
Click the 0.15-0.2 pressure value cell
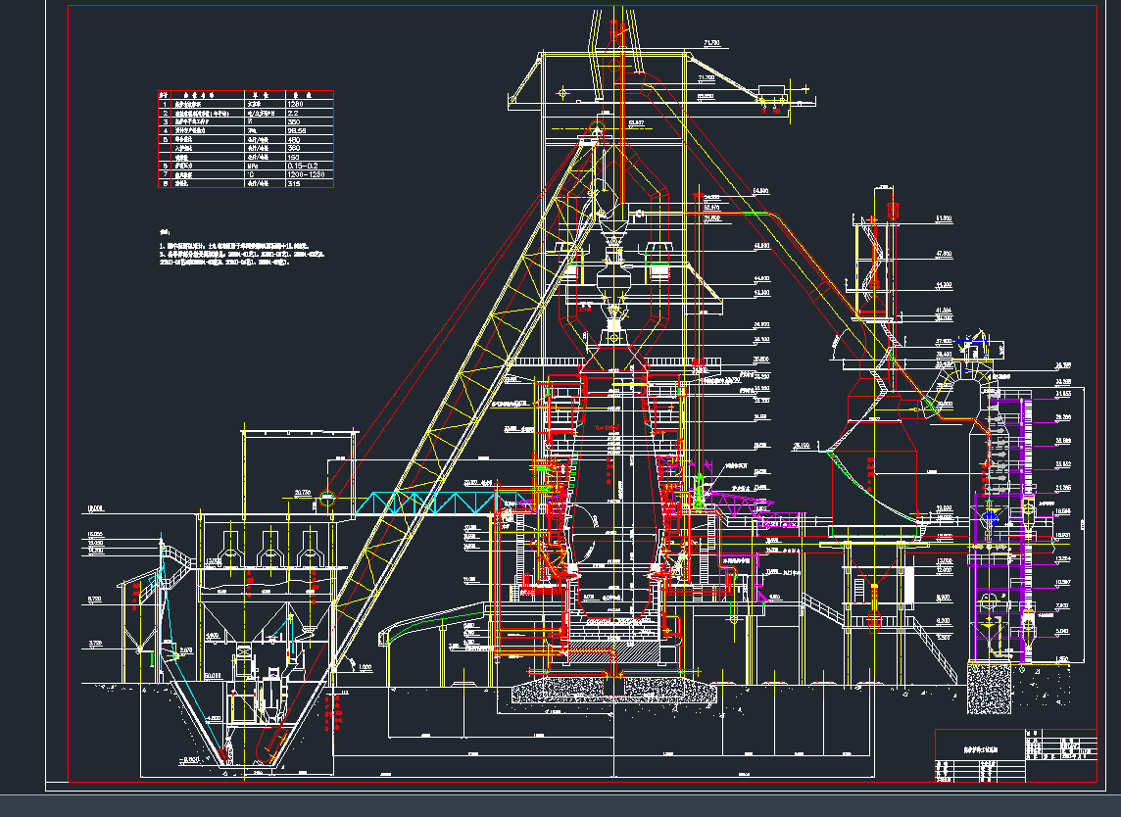point(304,166)
